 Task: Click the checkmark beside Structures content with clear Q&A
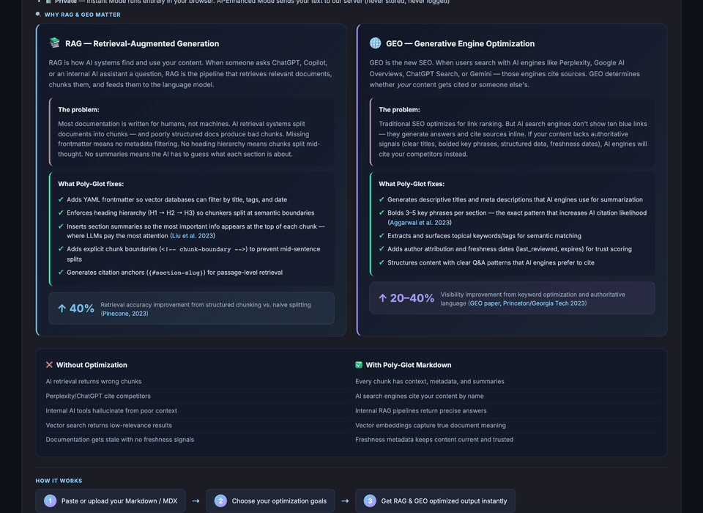[x=382, y=262]
